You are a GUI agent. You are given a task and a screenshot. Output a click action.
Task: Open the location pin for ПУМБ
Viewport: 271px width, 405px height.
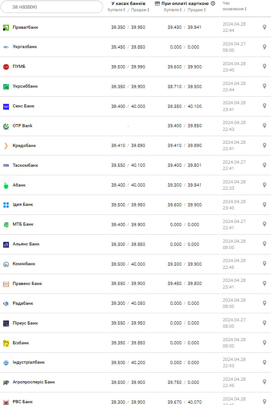click(x=264, y=67)
